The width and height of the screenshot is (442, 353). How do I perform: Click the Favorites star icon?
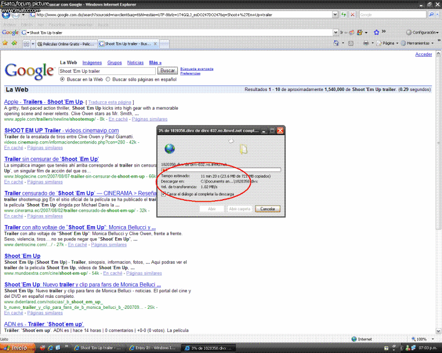point(5,43)
